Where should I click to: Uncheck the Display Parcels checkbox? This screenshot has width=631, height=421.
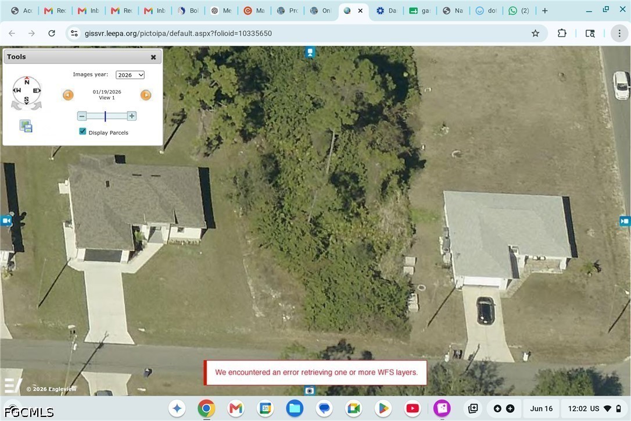pos(83,131)
